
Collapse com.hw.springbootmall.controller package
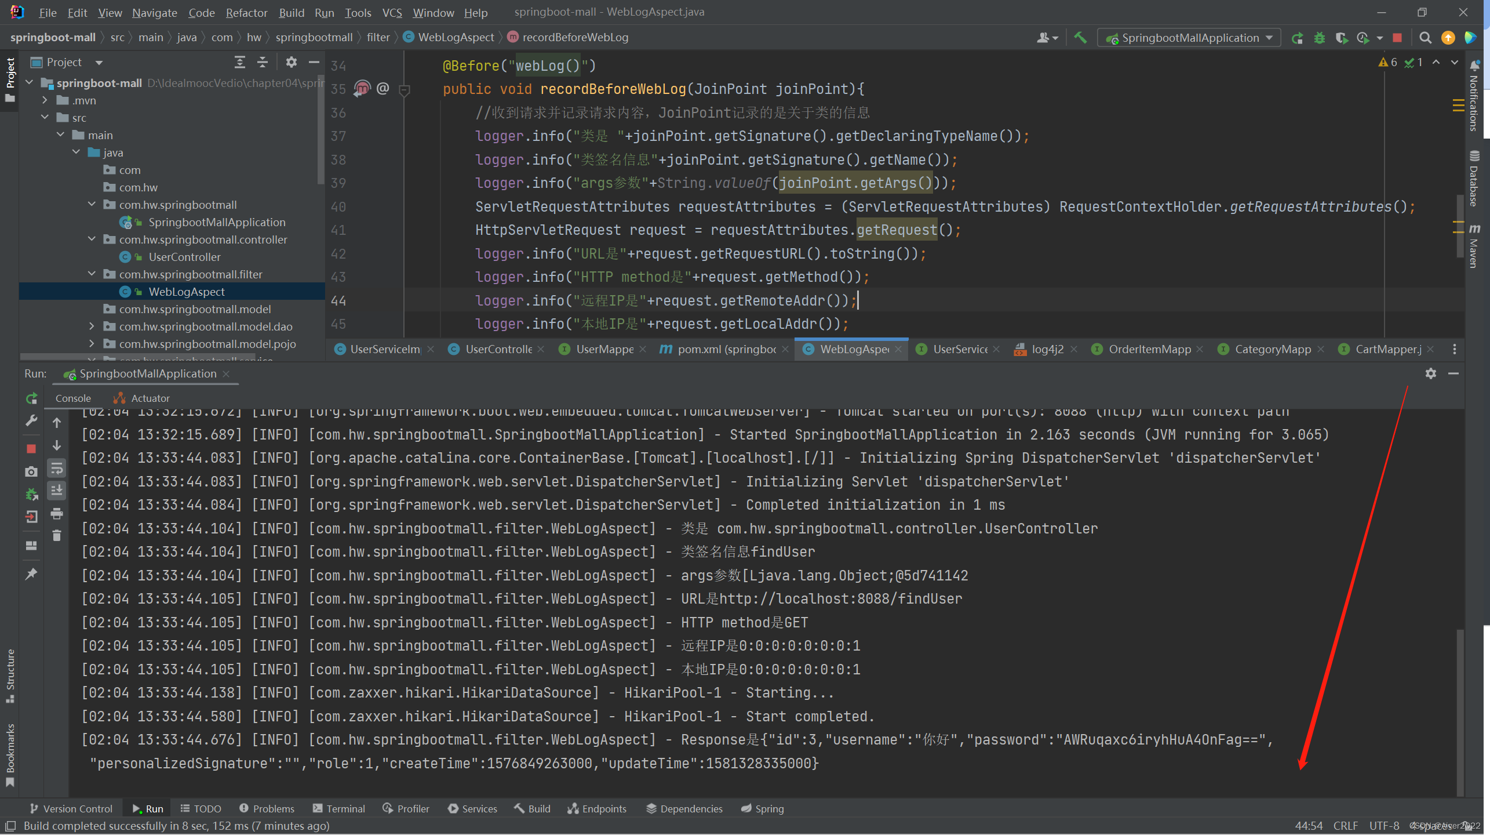[x=92, y=239]
